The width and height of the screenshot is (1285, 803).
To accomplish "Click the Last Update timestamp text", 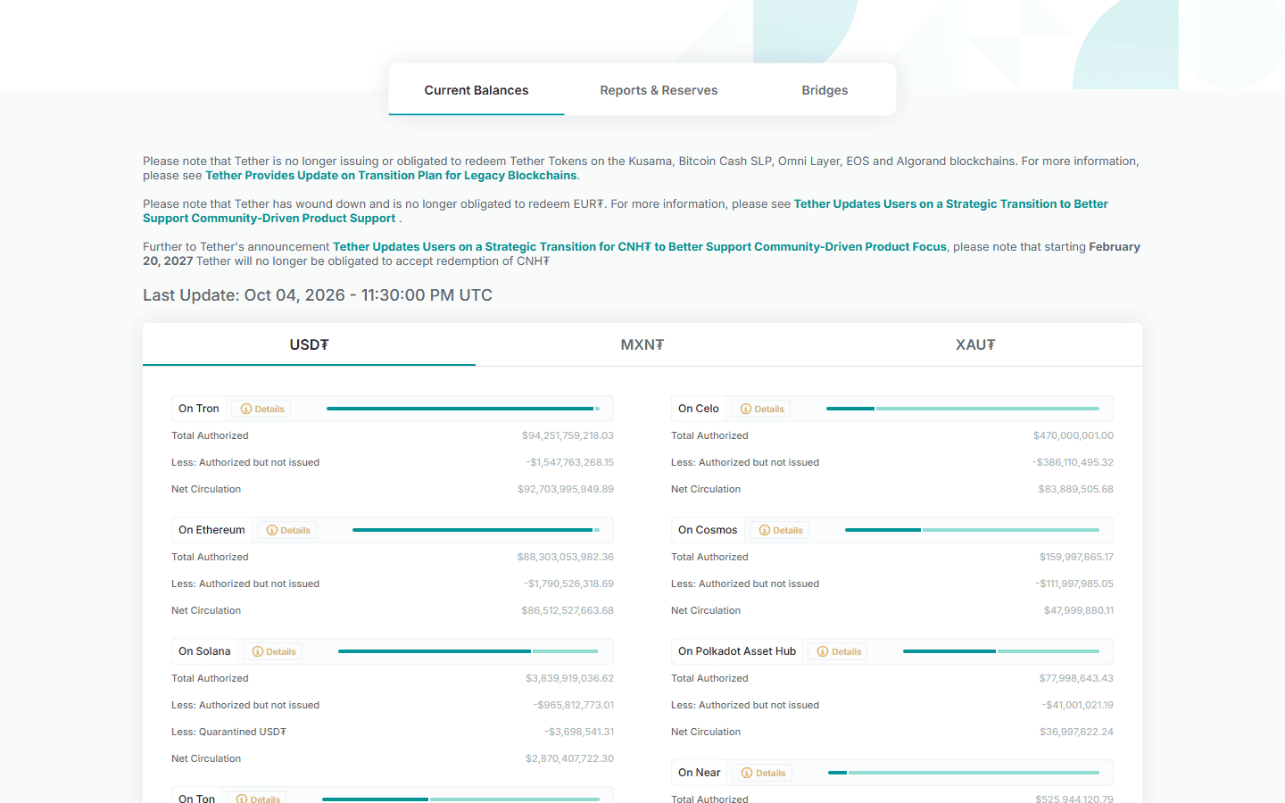I will click(318, 295).
